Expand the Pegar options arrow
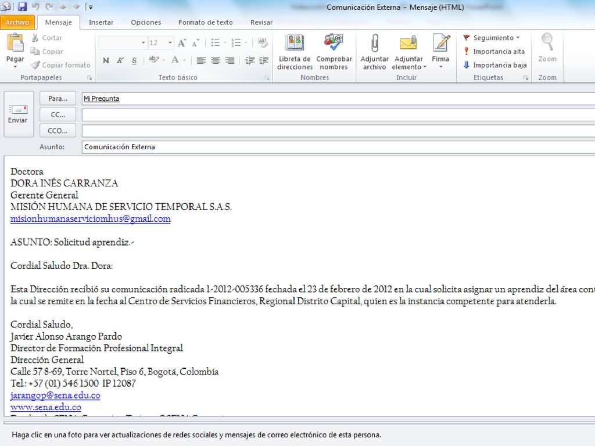This screenshot has height=446, width=595. (x=15, y=67)
